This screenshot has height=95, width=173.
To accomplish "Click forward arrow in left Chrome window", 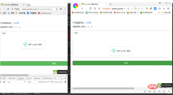I will [x=4, y=9].
